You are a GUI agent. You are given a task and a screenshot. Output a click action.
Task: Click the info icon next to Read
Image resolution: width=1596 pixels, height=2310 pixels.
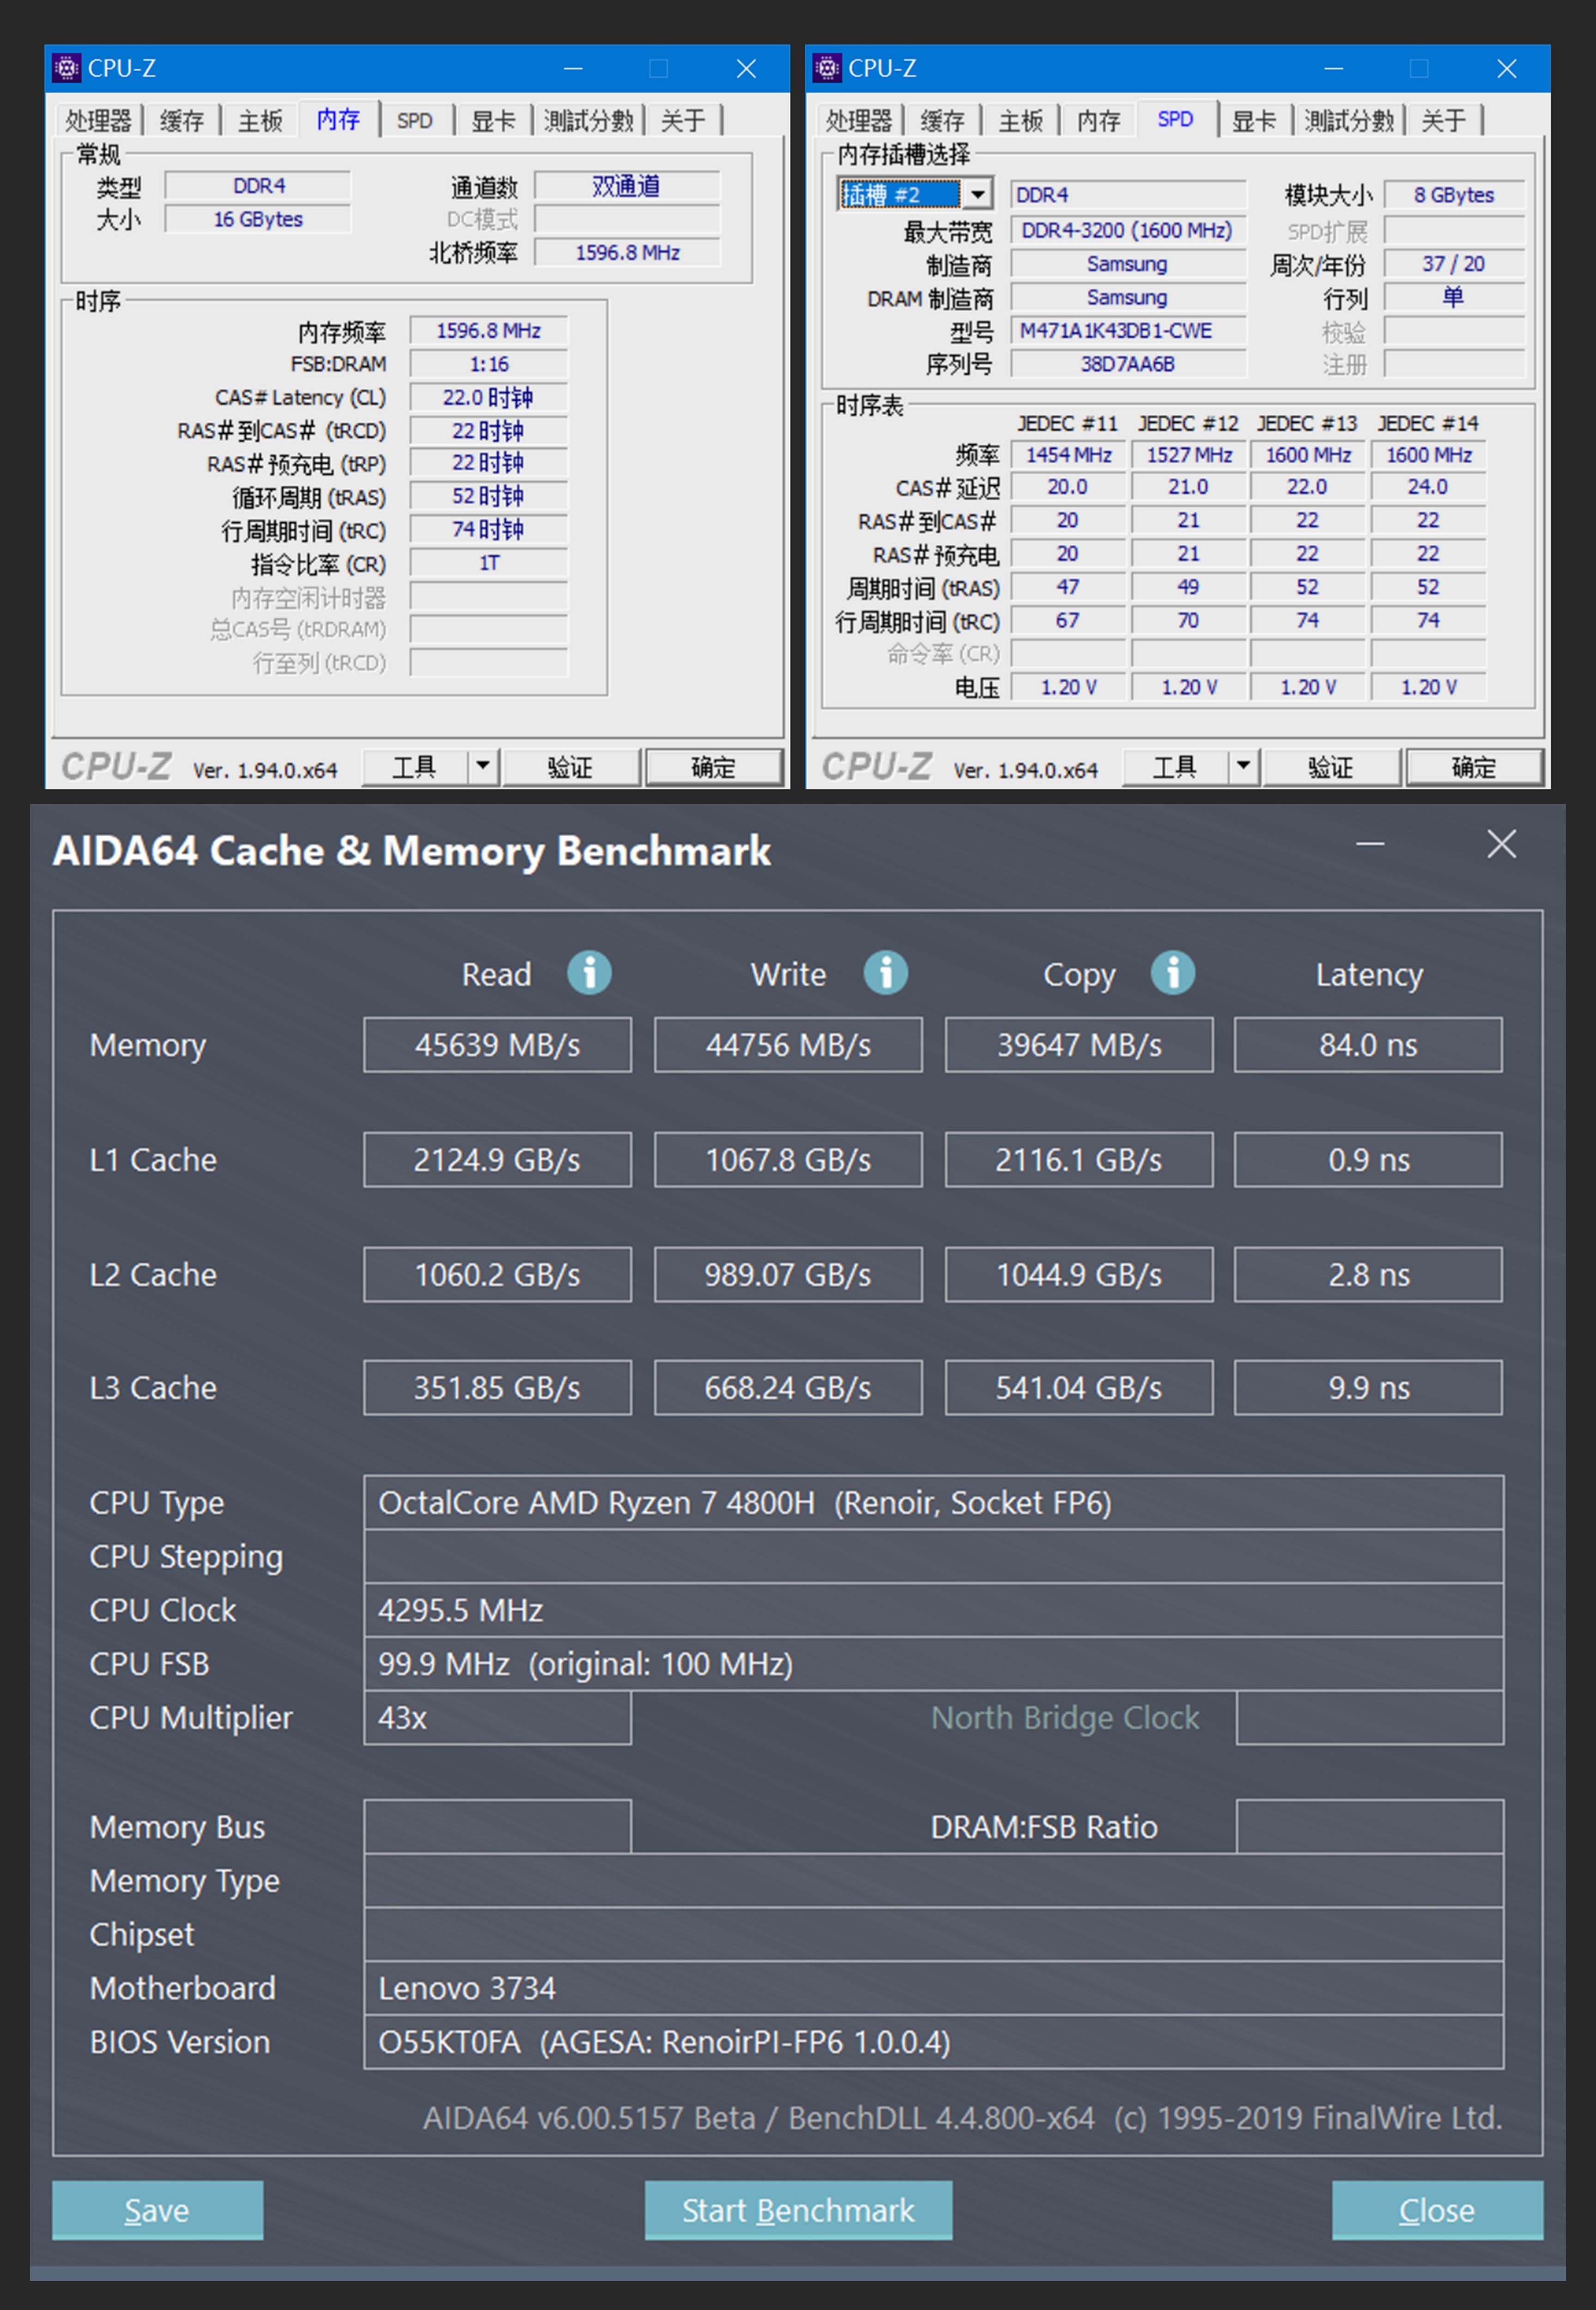click(x=589, y=973)
